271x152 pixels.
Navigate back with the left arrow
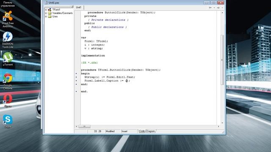210,8
